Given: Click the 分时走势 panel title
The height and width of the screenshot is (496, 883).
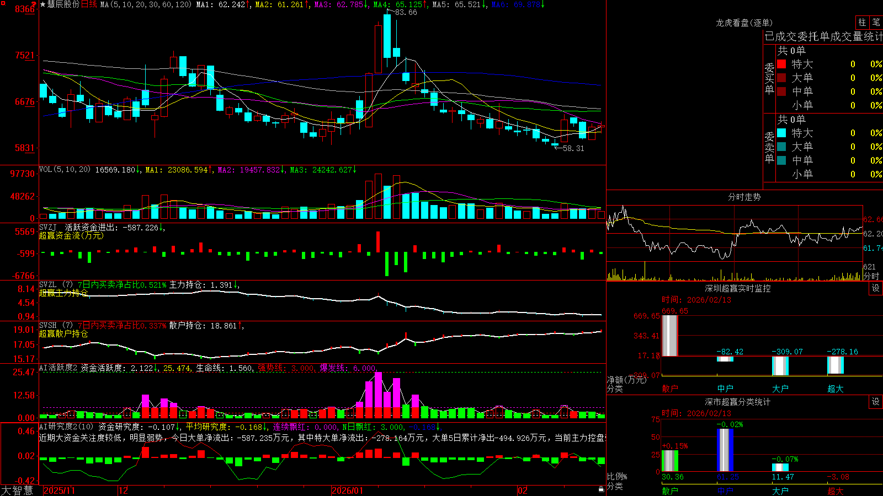Looking at the screenshot, I should [x=744, y=197].
